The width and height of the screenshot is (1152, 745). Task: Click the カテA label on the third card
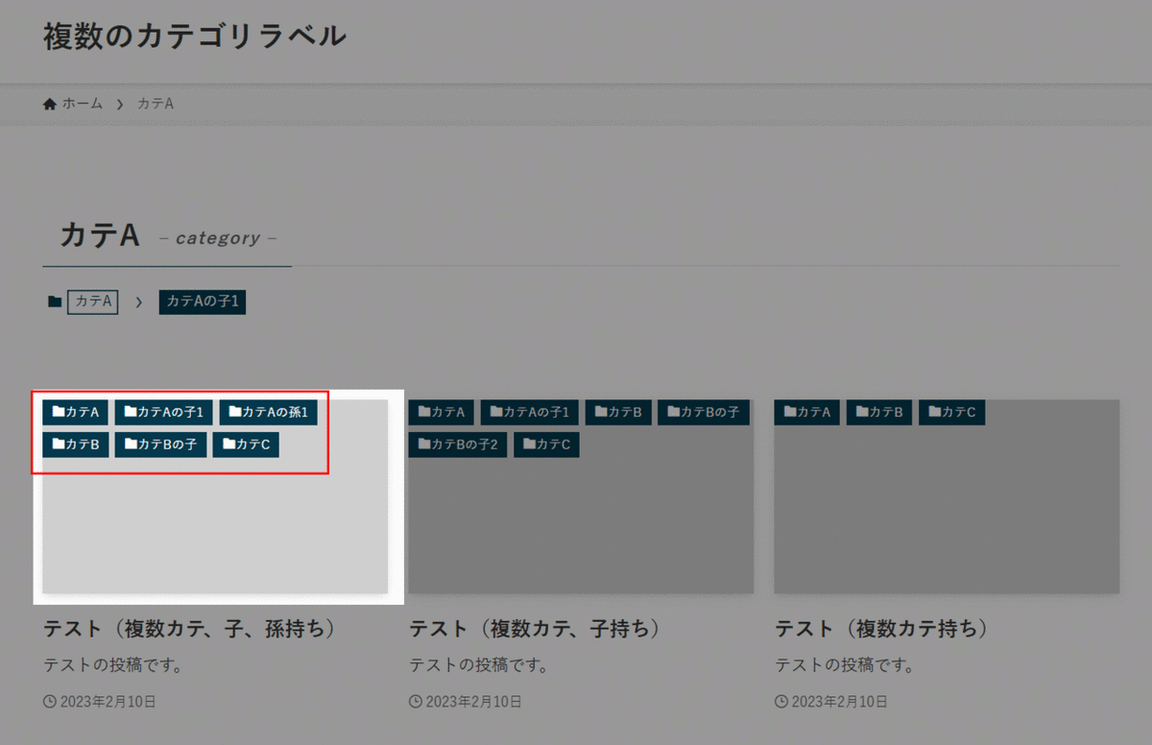(807, 412)
